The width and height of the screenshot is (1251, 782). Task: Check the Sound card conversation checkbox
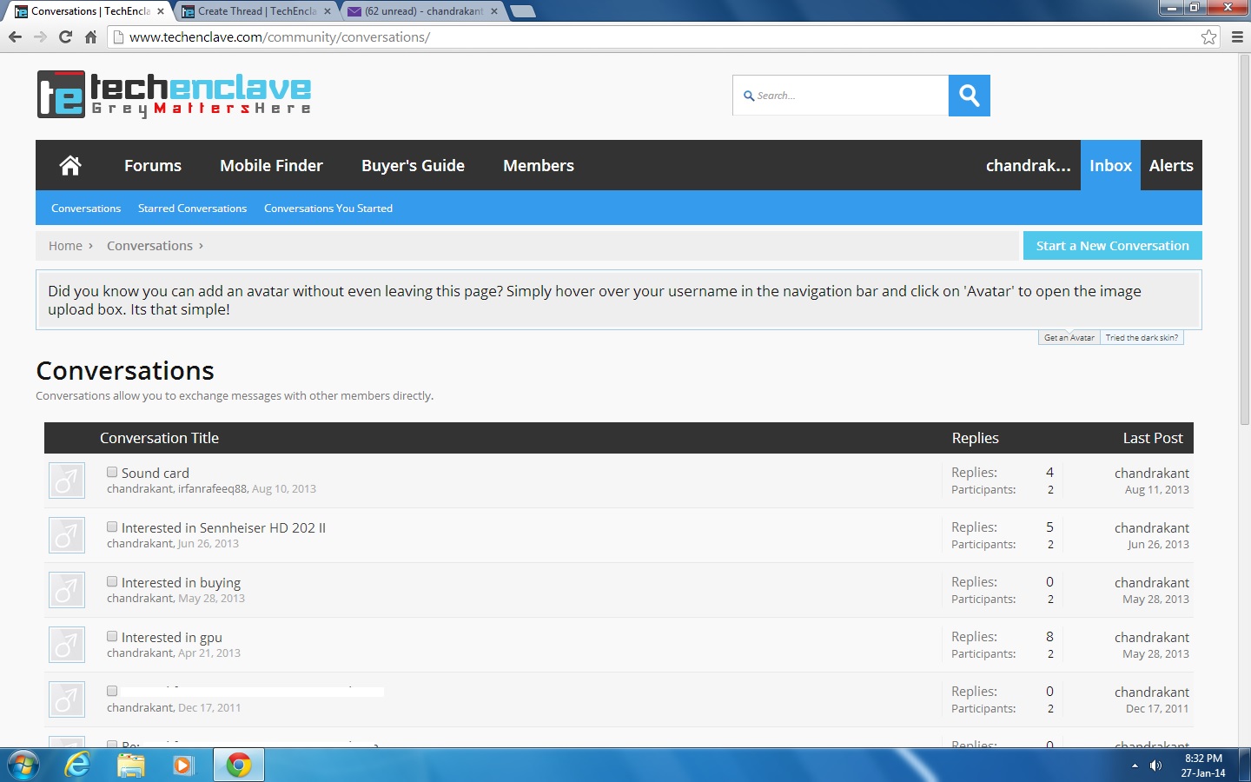click(112, 472)
